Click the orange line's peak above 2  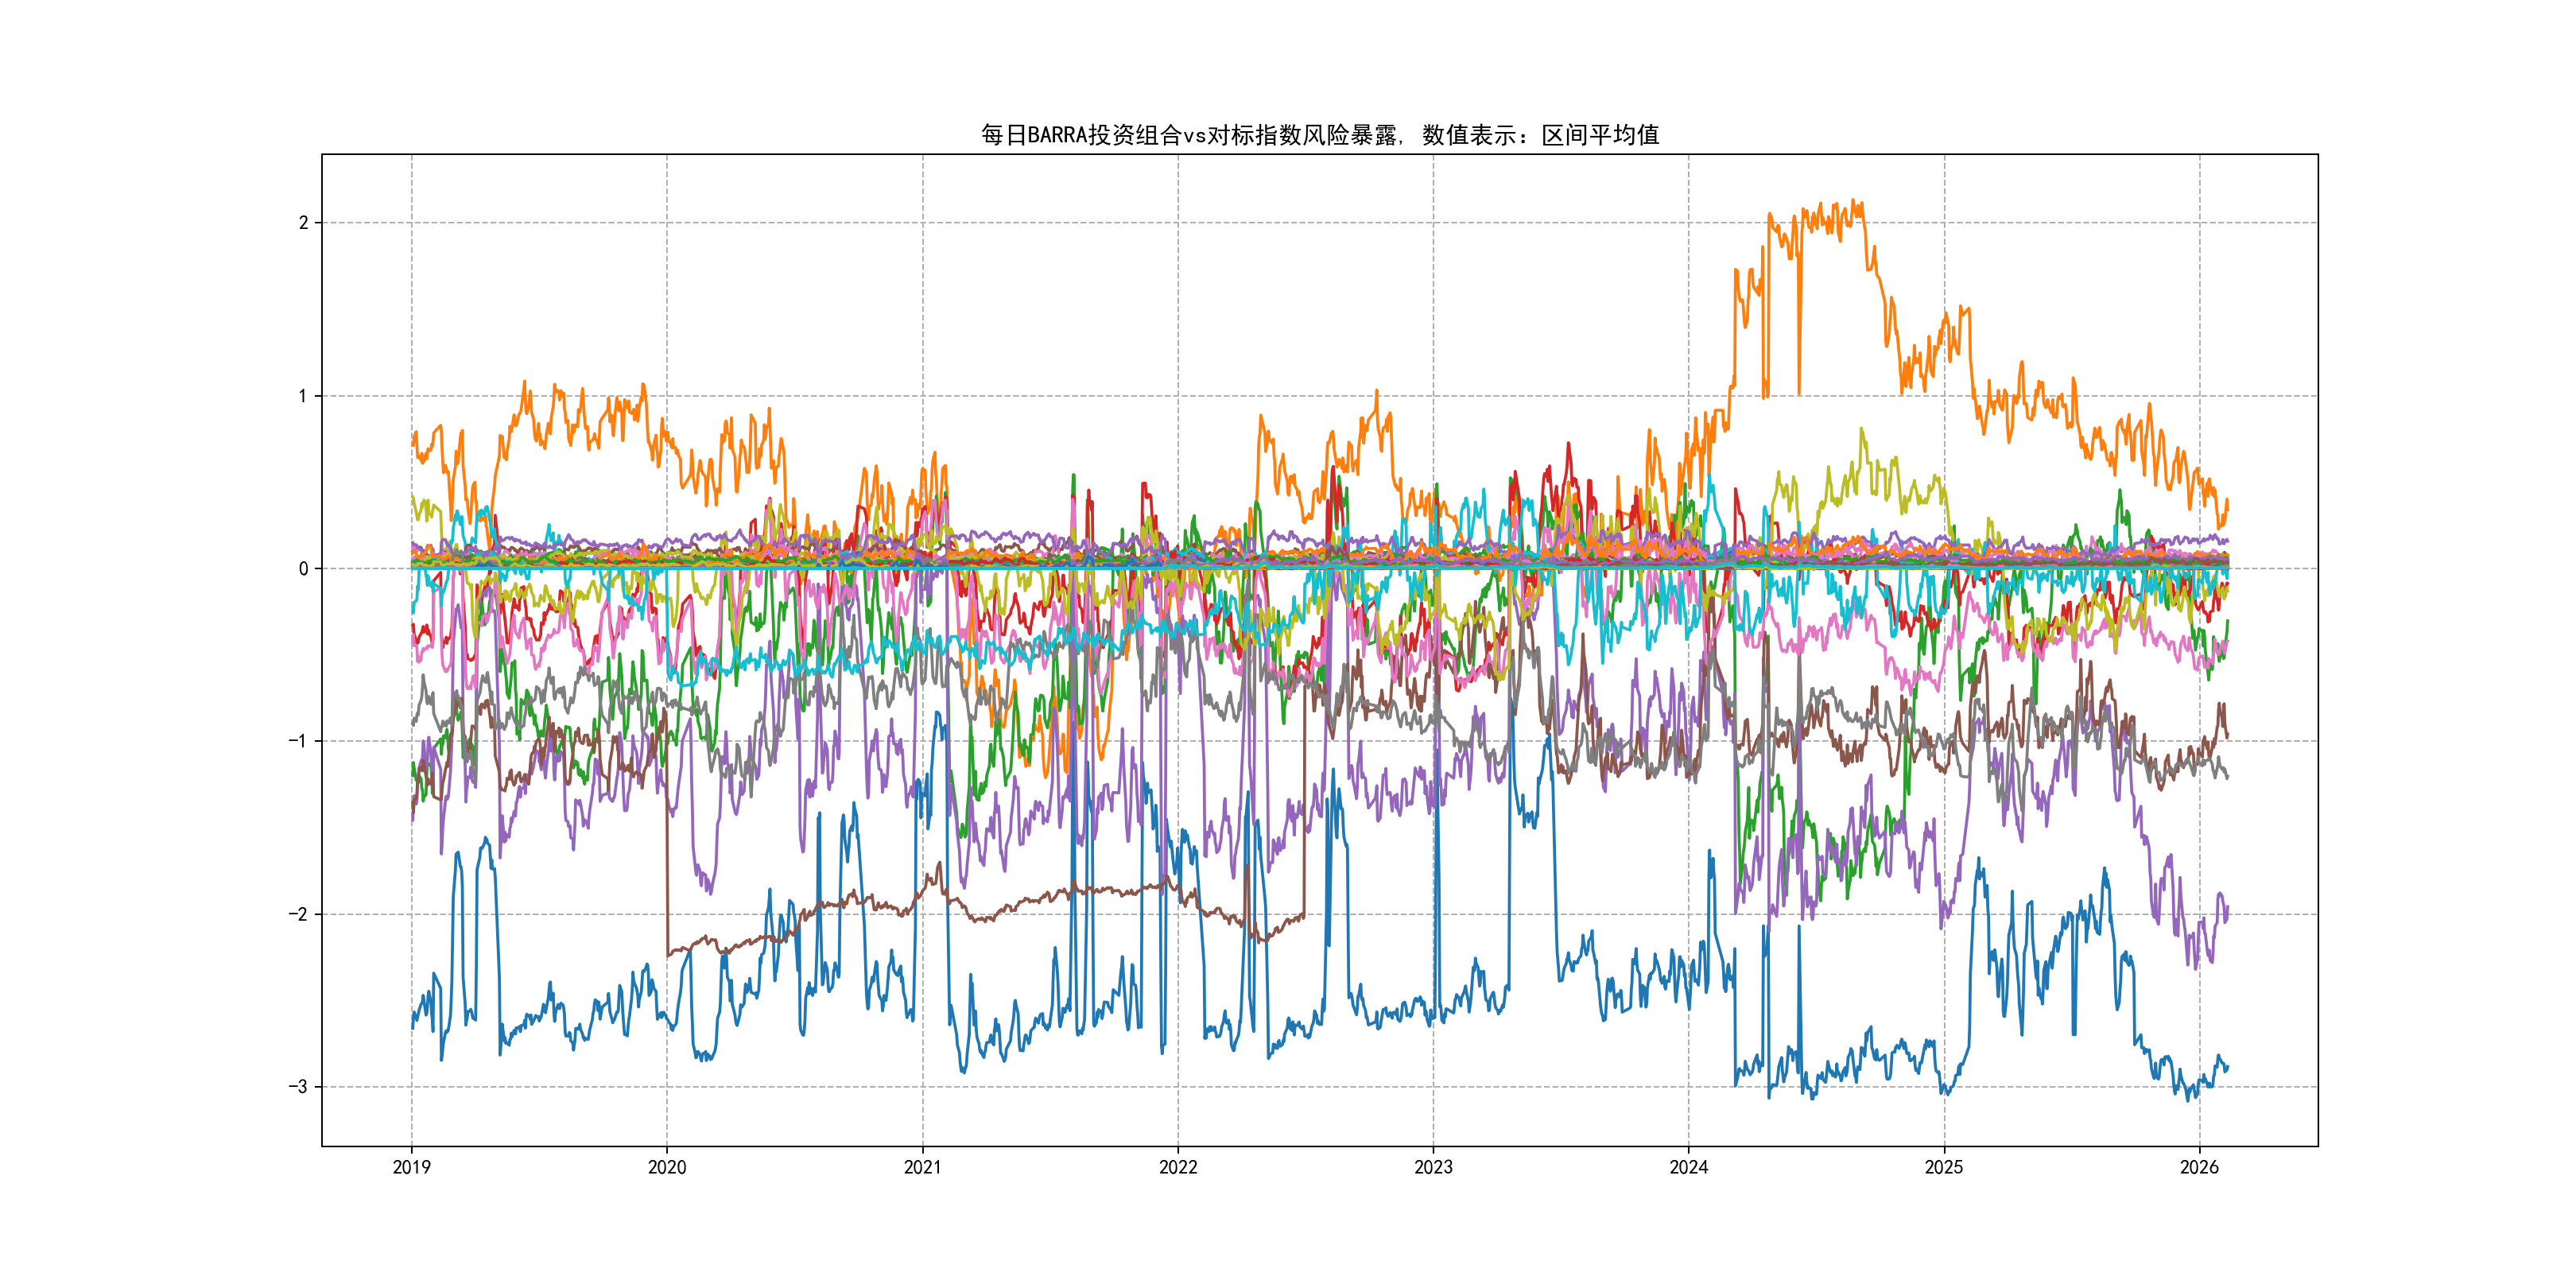point(1853,203)
